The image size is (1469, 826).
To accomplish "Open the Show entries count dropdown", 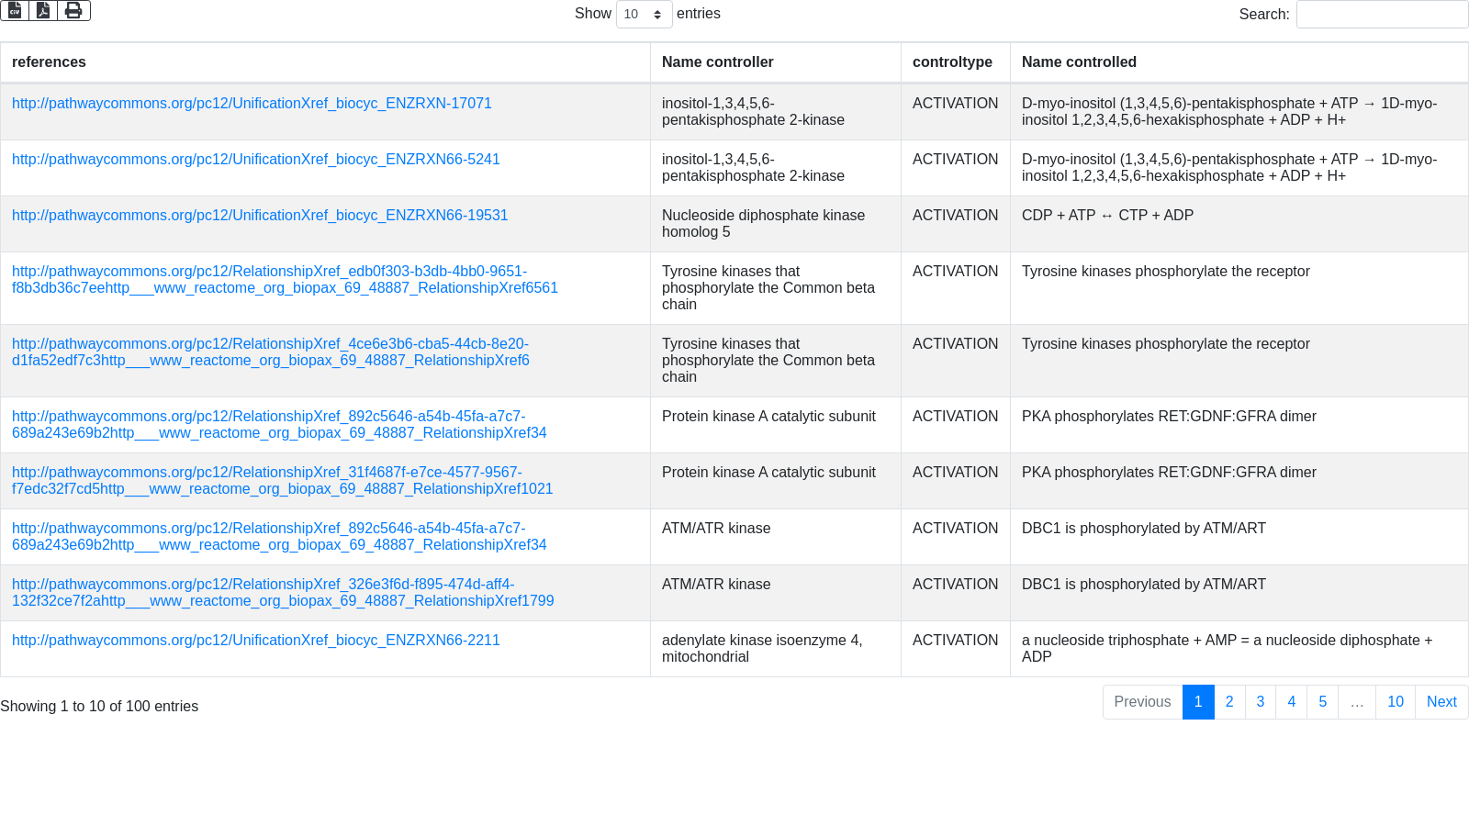I will [644, 15].
